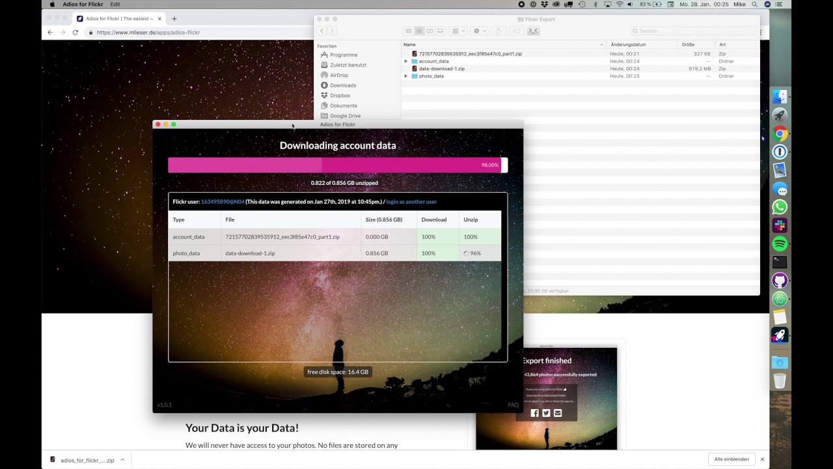The height and width of the screenshot is (469, 833).
Task: Open Google Drive in Finder sidebar
Action: tap(345, 116)
